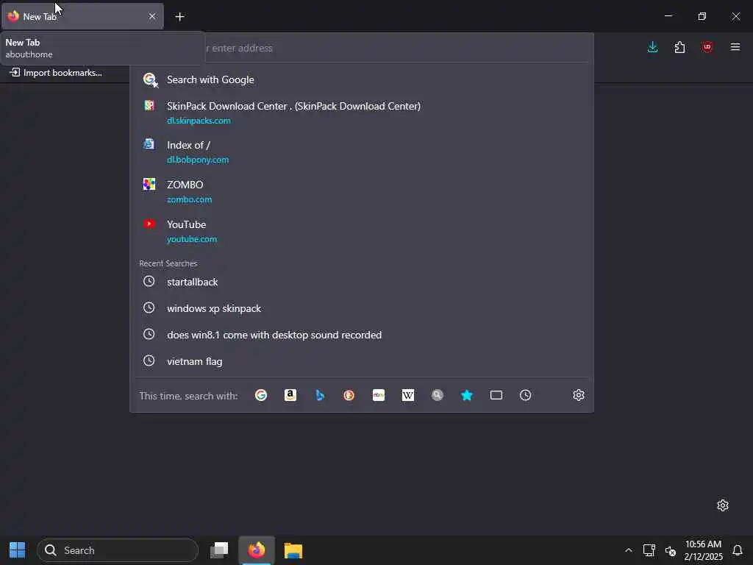Image resolution: width=753 pixels, height=565 pixels.
Task: Search history using the clock icon
Action: click(x=525, y=395)
